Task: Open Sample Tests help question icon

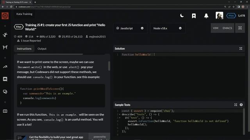Action: (x=241, y=105)
